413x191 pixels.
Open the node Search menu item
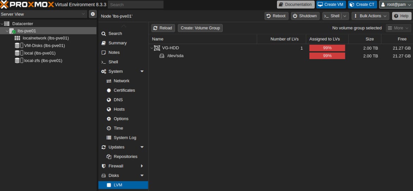coord(123,33)
